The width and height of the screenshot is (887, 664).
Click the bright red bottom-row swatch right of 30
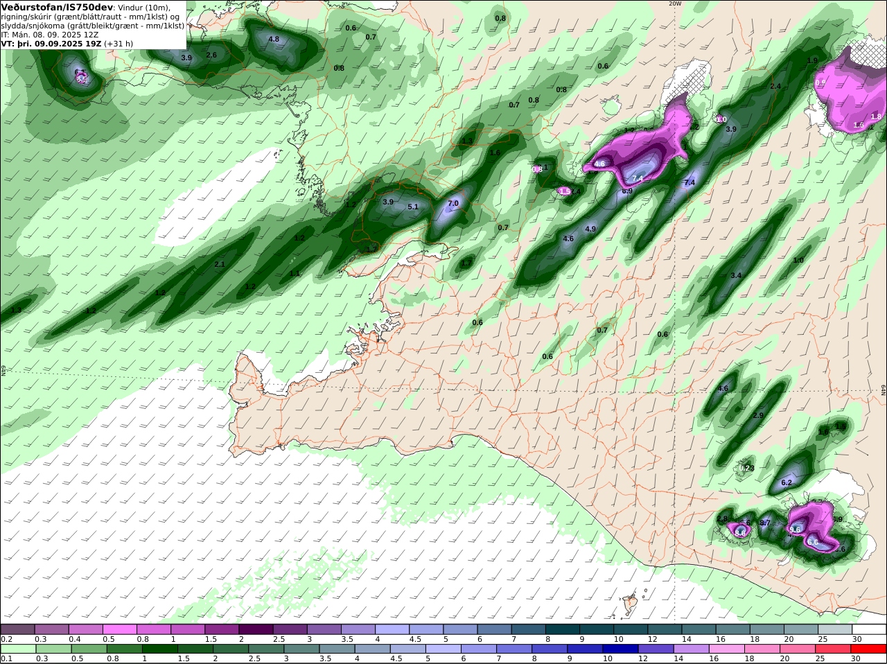(870, 649)
